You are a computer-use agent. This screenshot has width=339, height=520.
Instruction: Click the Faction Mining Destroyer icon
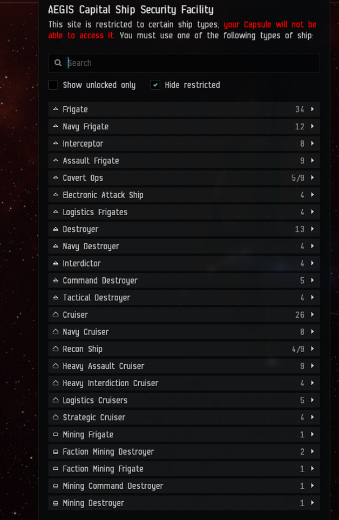click(x=56, y=452)
